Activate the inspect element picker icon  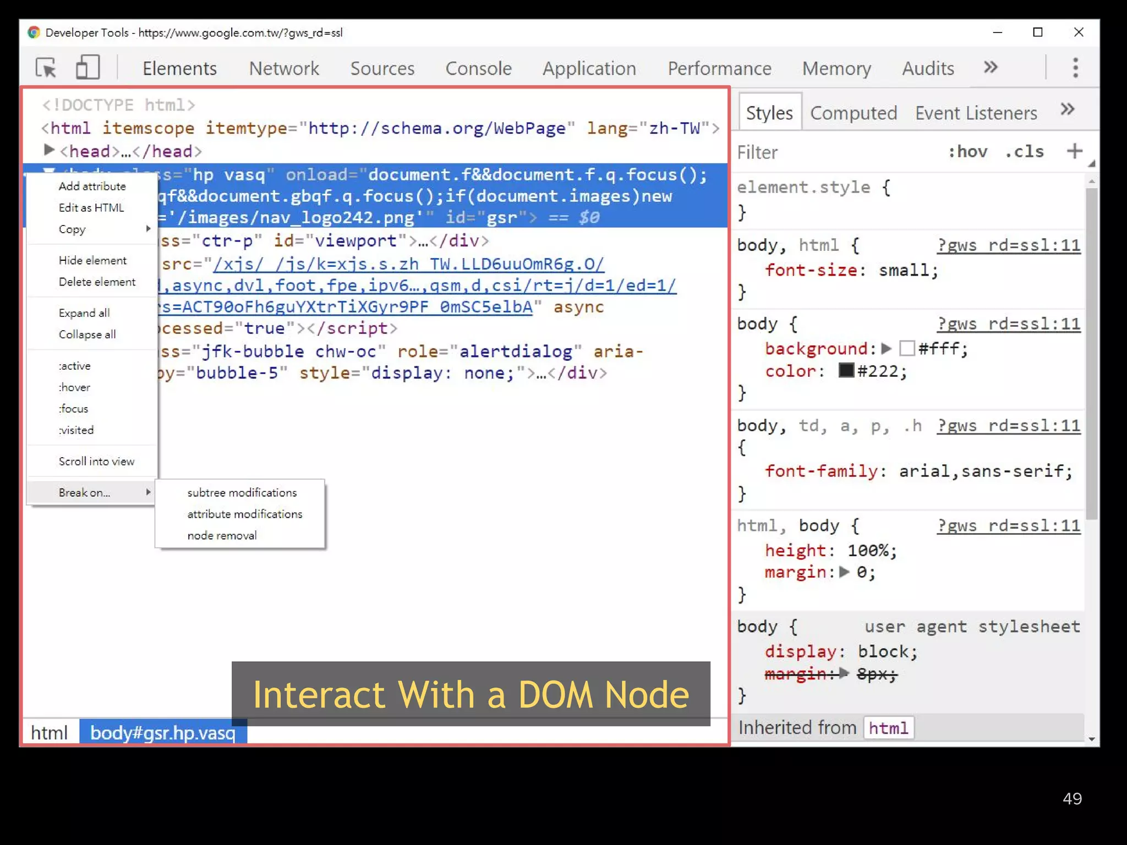tap(46, 68)
